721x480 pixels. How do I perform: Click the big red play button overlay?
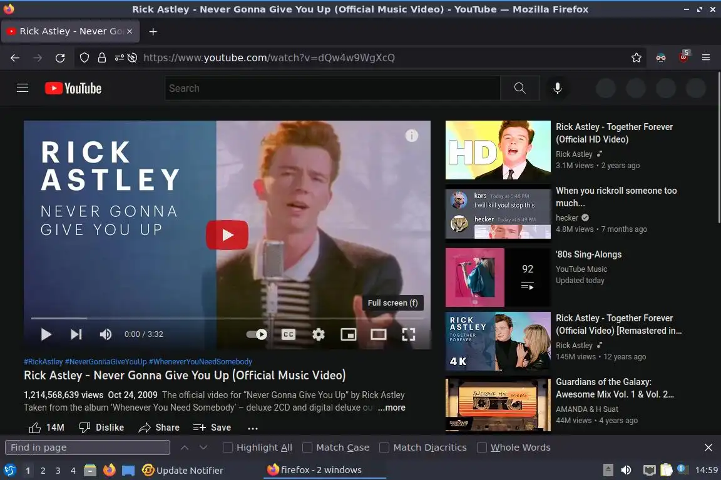tap(227, 235)
